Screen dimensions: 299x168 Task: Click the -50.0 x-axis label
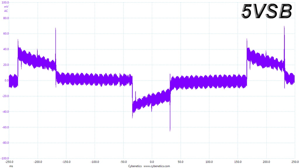[x=124, y=162]
